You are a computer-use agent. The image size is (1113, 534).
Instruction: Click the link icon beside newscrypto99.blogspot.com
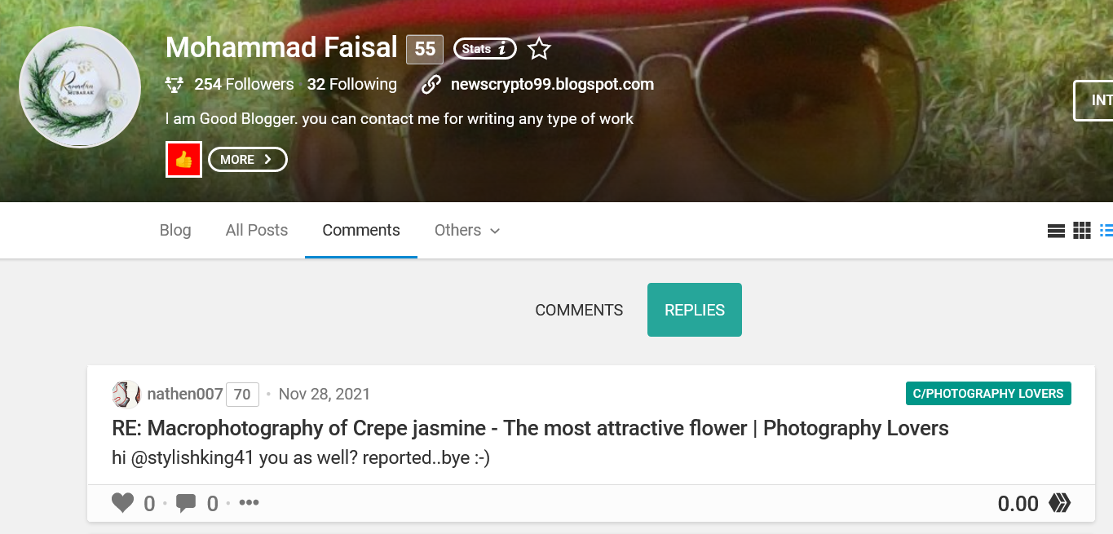point(431,83)
